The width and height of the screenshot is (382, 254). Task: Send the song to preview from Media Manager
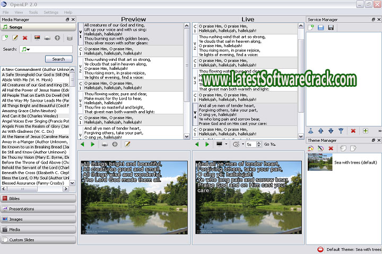pyautogui.click(x=37, y=38)
